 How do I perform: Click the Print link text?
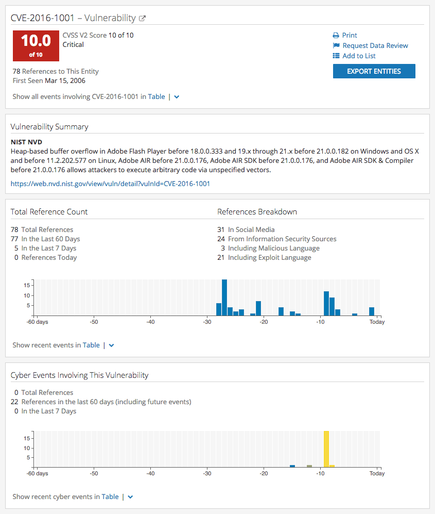[x=350, y=35]
